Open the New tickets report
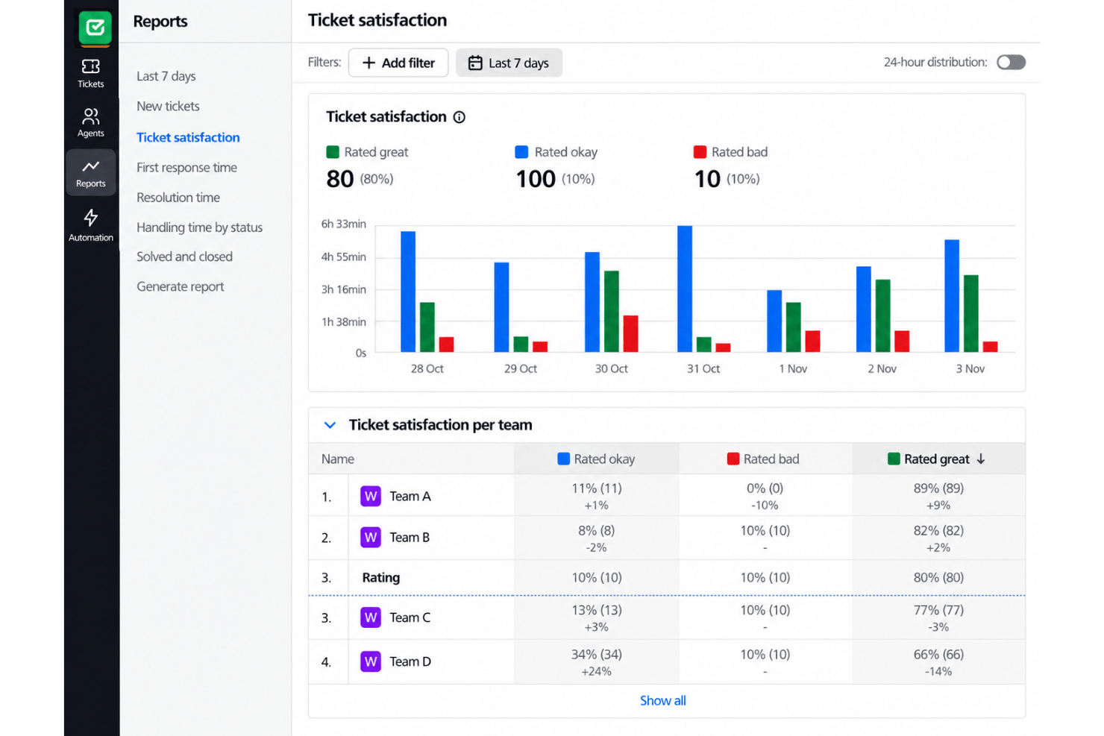Viewport: 1104px width, 736px height. pos(168,106)
